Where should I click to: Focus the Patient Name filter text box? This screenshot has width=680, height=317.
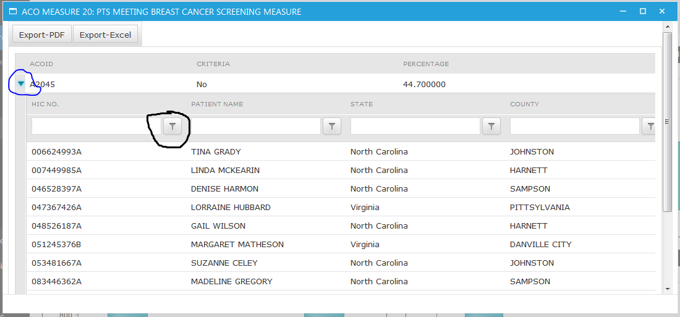click(256, 126)
